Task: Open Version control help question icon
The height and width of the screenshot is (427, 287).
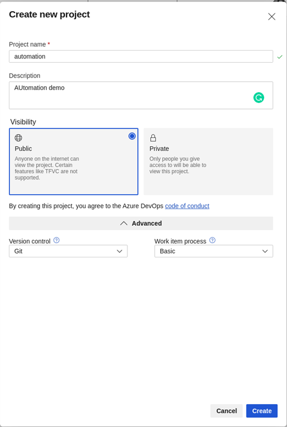Action: click(56, 240)
